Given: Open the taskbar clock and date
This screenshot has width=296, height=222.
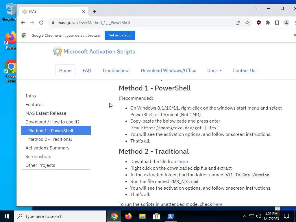Looking at the screenshot, I should click(271, 216).
